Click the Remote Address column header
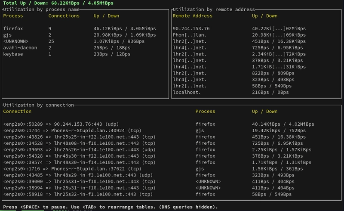Screen dimensions: 344x211 [x=192, y=16]
